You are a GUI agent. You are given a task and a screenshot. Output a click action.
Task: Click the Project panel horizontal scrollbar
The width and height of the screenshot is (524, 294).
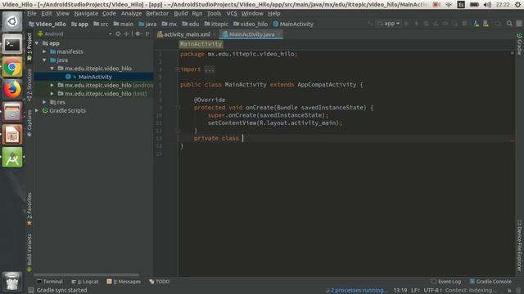[x=87, y=275]
